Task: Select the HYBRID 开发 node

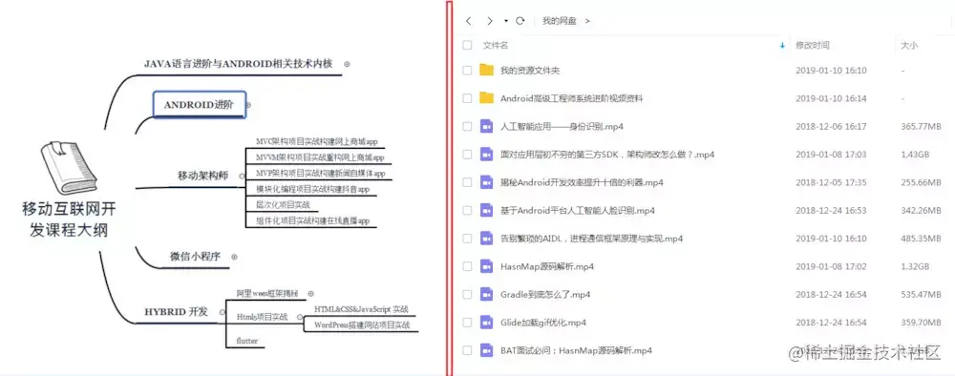Action: point(176,312)
